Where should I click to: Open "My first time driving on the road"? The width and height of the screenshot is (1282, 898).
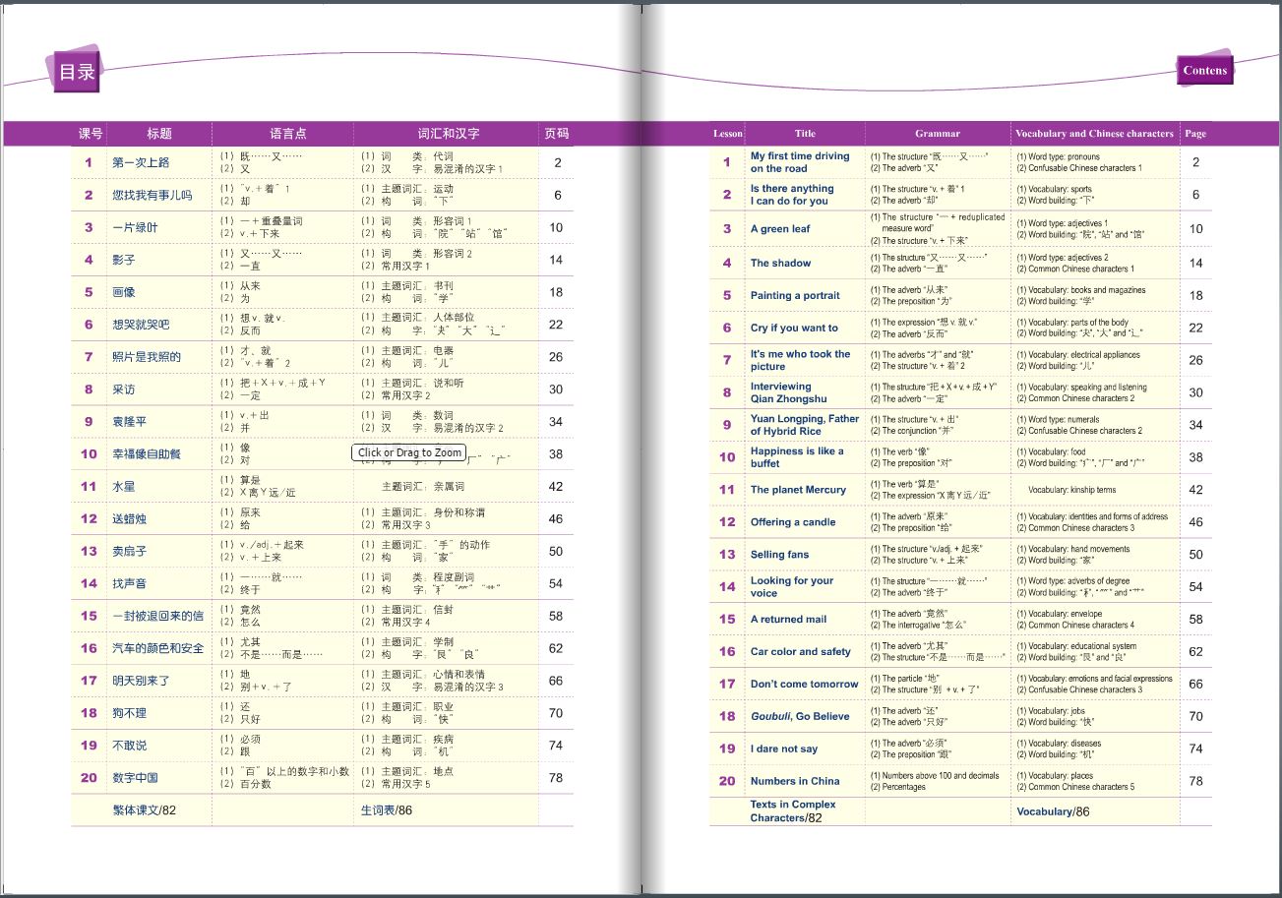(799, 162)
